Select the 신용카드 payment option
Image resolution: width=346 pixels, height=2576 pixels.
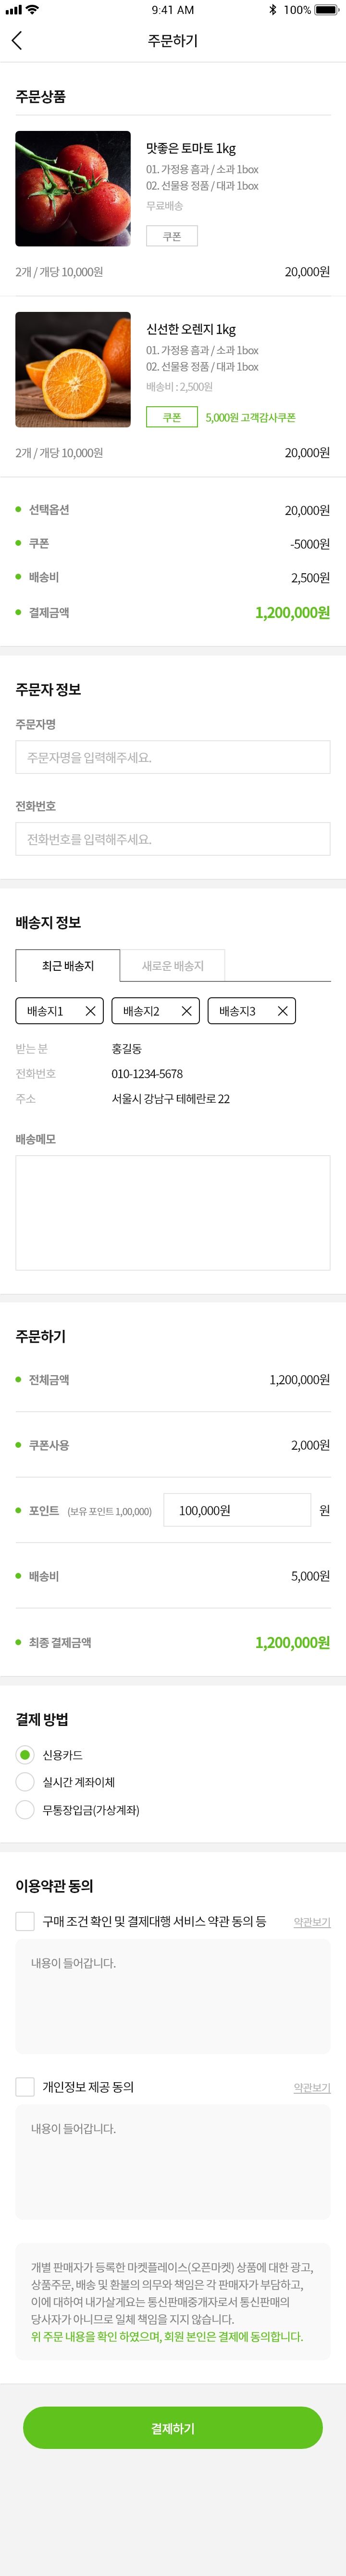(x=25, y=1755)
